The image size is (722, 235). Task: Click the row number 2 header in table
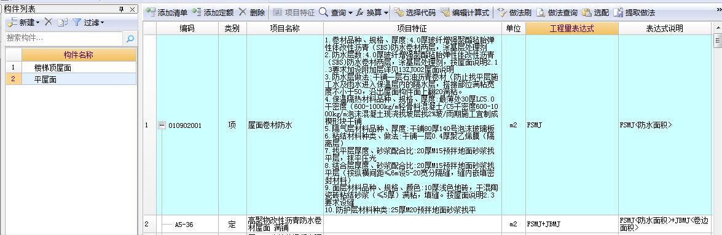pos(150,225)
